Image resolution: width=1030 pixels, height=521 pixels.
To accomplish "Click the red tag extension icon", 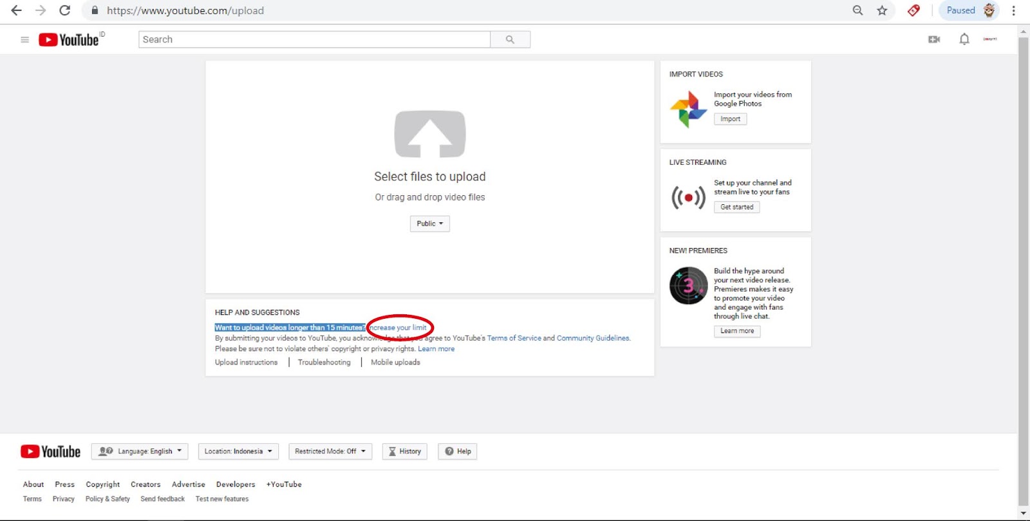I will point(913,10).
